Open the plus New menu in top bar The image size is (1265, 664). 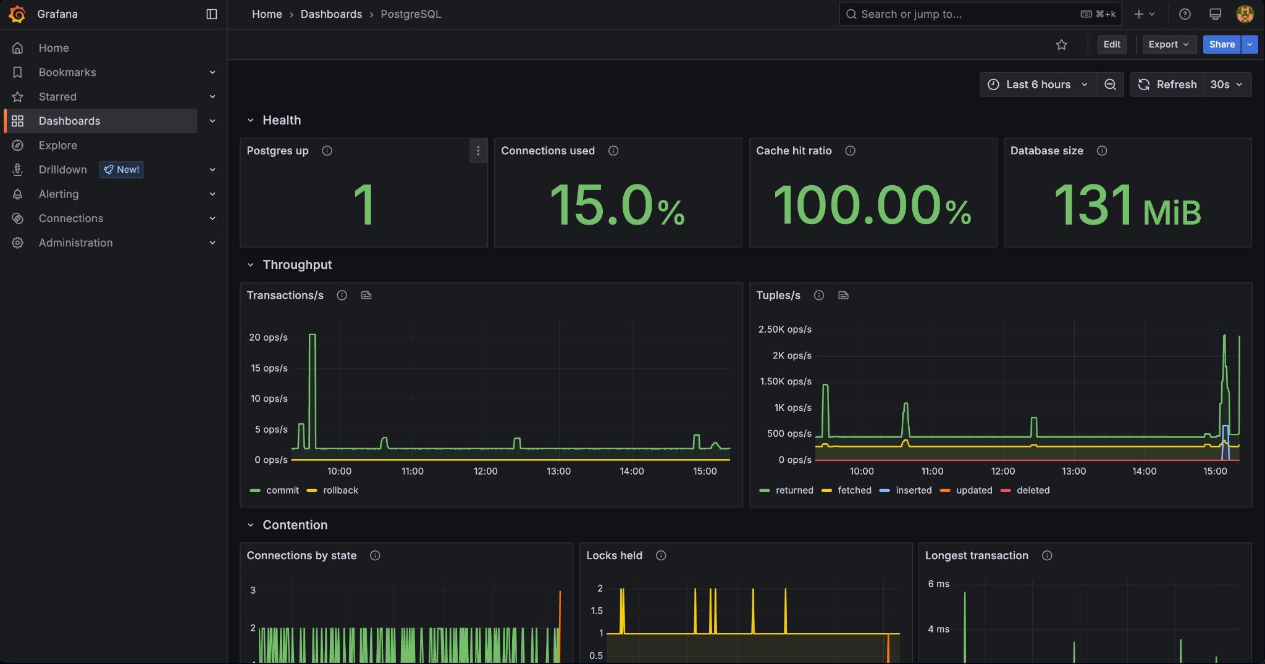pyautogui.click(x=1144, y=14)
